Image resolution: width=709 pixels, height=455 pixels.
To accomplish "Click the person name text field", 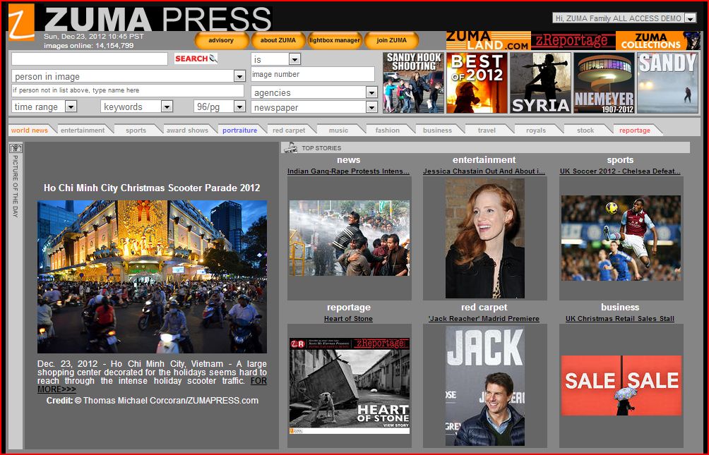I will tap(128, 90).
